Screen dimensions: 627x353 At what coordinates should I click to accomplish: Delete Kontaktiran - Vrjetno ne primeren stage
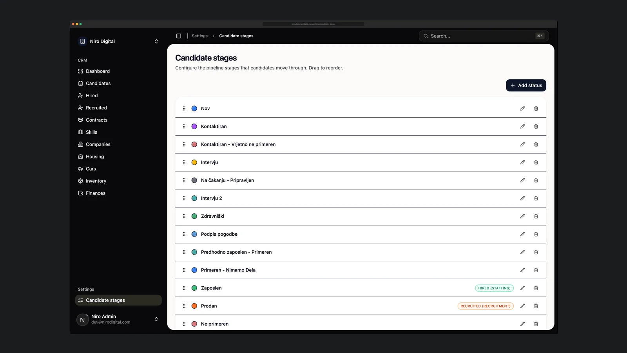pyautogui.click(x=536, y=144)
